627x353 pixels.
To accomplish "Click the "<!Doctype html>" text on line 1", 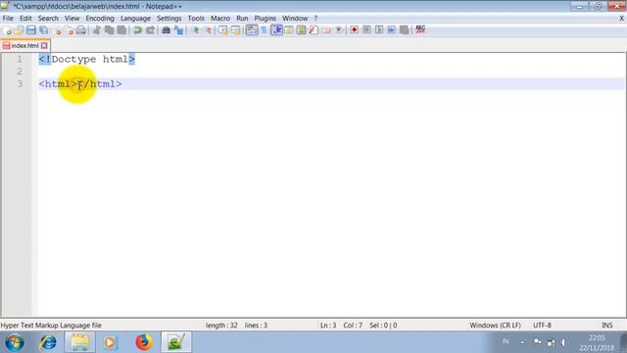I will coord(87,59).
